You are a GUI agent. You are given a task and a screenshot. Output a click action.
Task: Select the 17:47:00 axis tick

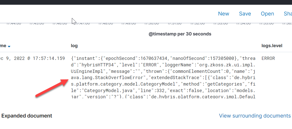tap(83, 23)
